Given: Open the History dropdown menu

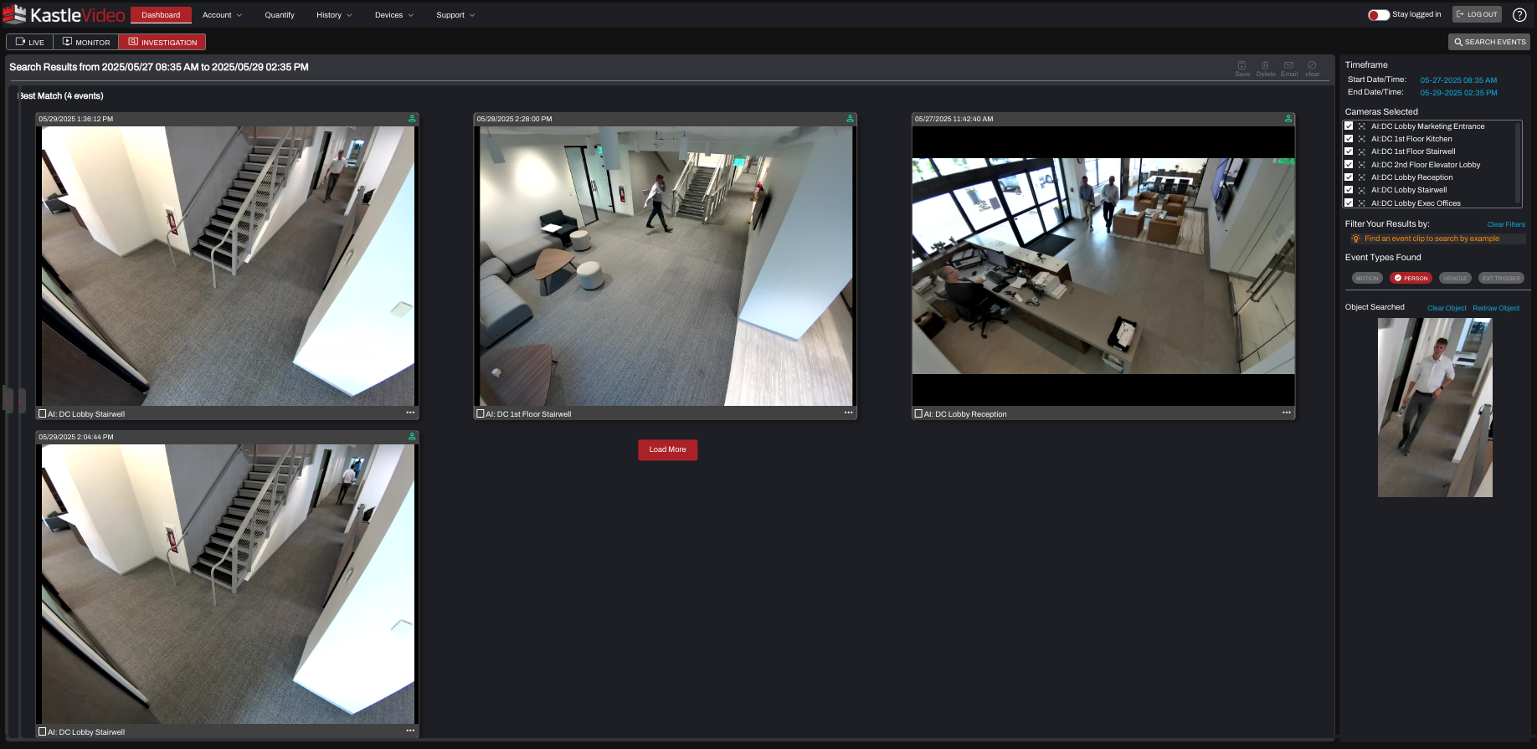Looking at the screenshot, I should 334,15.
